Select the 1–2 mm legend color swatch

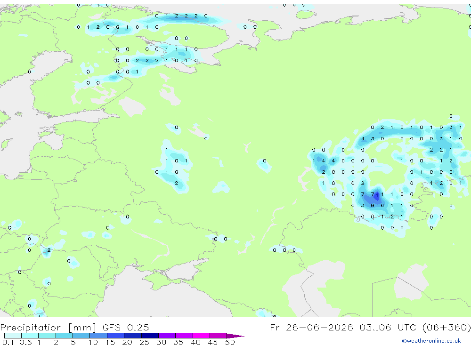coord(47,336)
